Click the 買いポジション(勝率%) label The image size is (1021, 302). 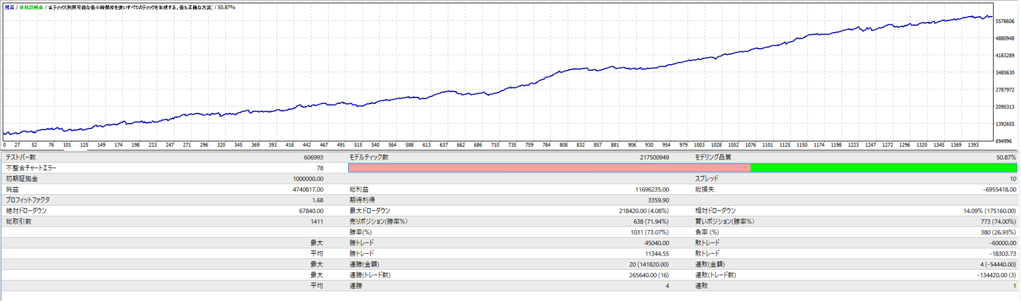[x=725, y=222]
